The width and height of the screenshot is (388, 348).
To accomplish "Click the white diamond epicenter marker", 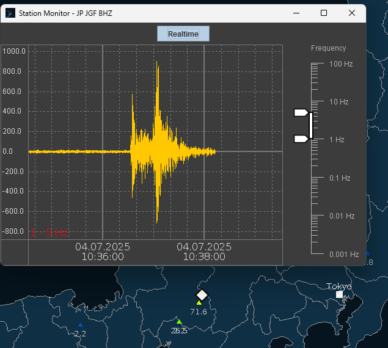I will click(x=202, y=295).
